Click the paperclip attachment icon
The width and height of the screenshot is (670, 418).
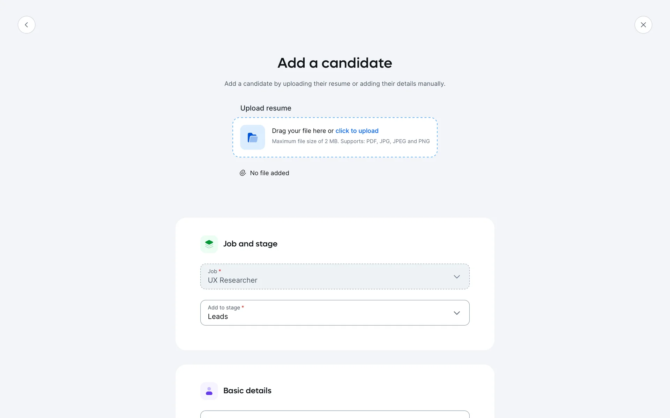click(243, 173)
